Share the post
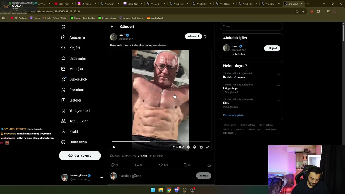Image resolution: width=345 pixels, height=194 pixels. (209, 165)
